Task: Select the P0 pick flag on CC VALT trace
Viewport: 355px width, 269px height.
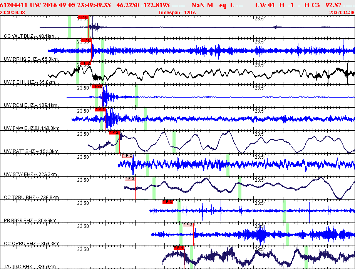Action: click(83, 17)
